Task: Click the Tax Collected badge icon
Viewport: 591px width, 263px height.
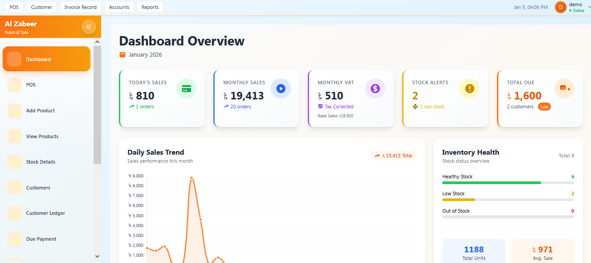Action: click(x=321, y=107)
